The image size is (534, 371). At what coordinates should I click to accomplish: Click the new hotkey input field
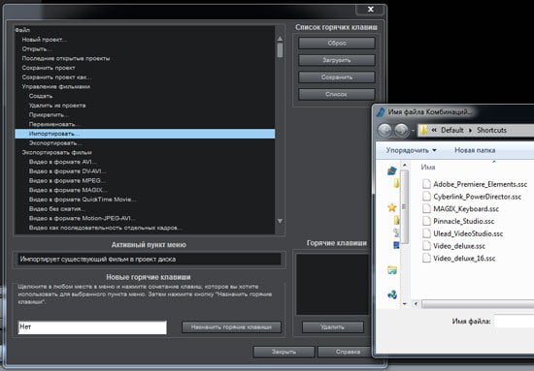click(92, 327)
